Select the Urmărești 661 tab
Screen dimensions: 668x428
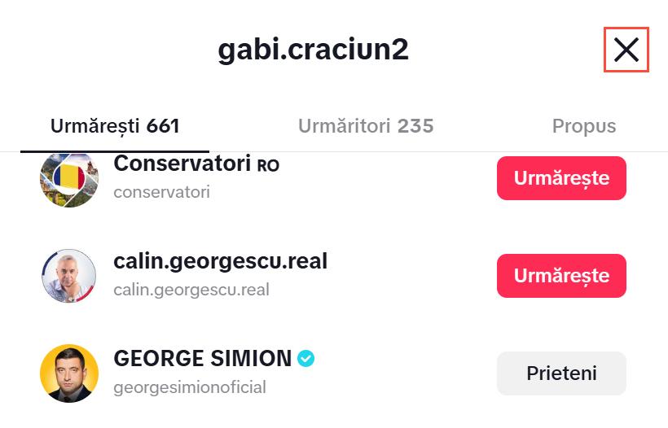tap(115, 126)
